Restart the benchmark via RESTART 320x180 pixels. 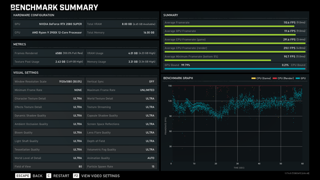click(61, 176)
